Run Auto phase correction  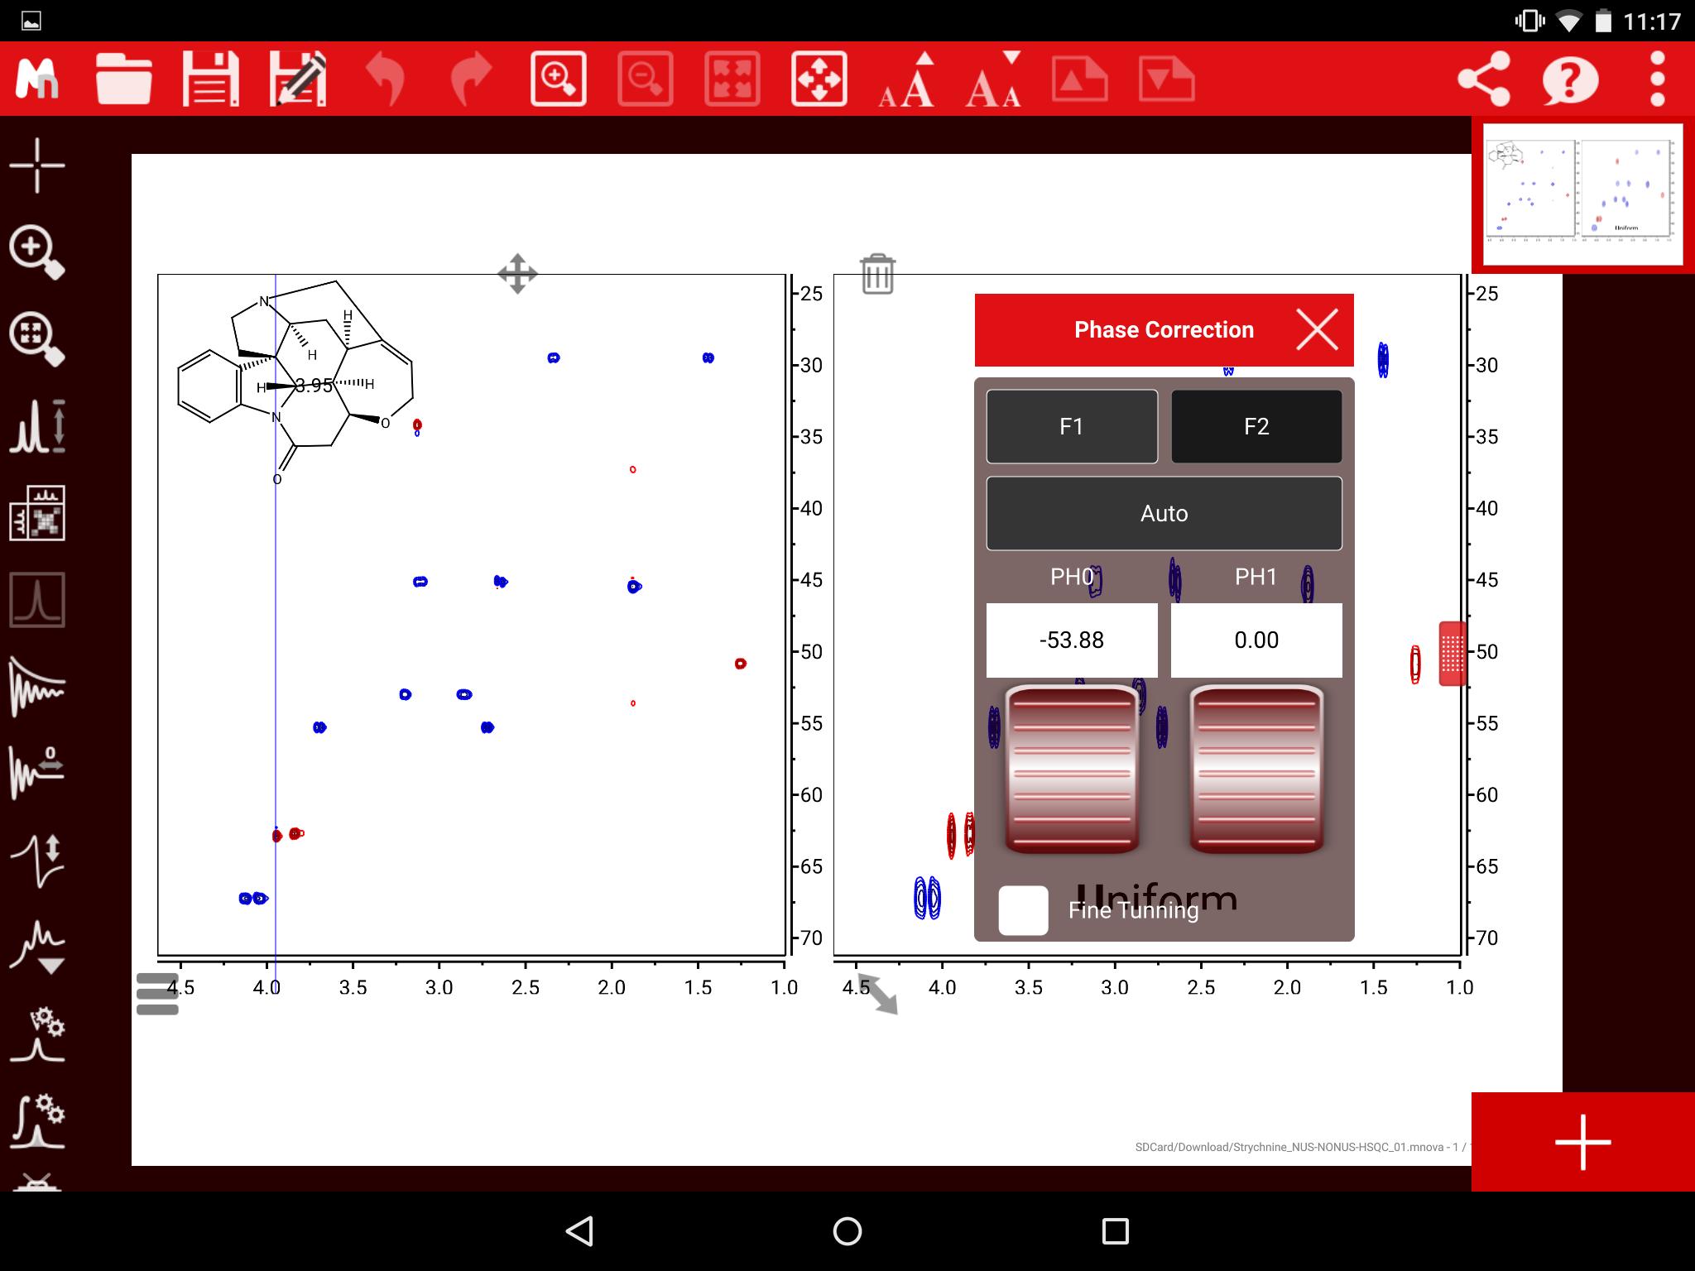pos(1164,513)
